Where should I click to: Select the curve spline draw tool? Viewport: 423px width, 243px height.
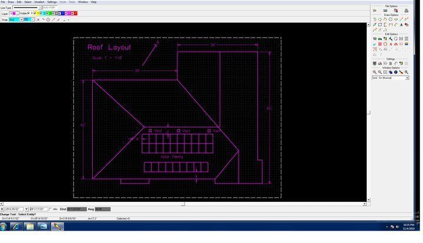[x=375, y=30]
